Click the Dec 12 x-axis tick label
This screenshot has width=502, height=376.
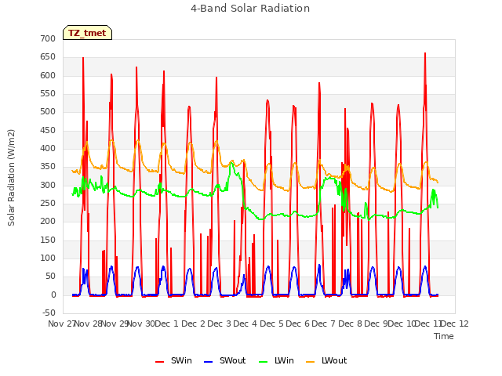pos(455,324)
